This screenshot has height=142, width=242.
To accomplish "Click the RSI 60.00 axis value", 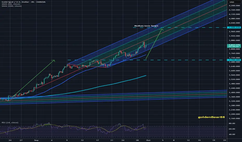I will tap(232, 129).
